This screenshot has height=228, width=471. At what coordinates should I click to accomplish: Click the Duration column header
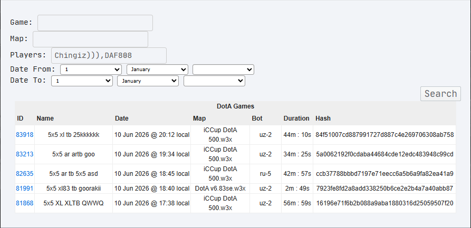click(296, 118)
